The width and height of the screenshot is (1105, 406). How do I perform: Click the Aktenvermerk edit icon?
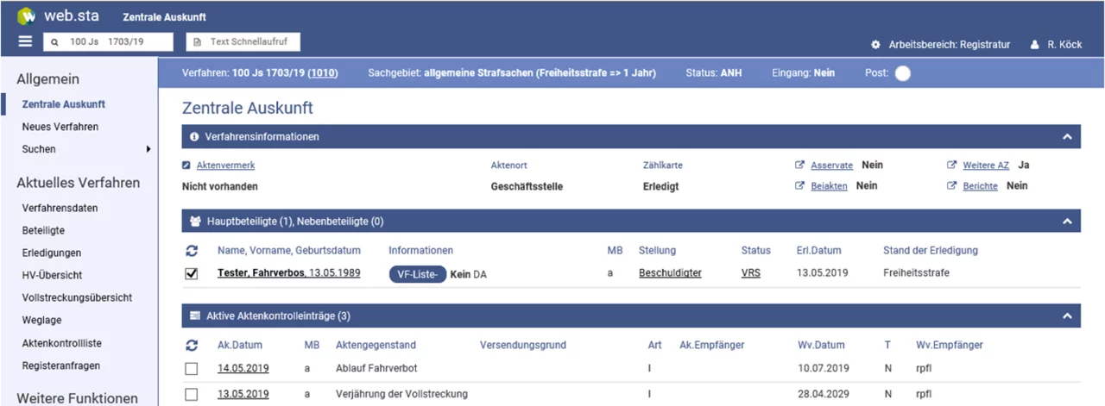tap(186, 165)
